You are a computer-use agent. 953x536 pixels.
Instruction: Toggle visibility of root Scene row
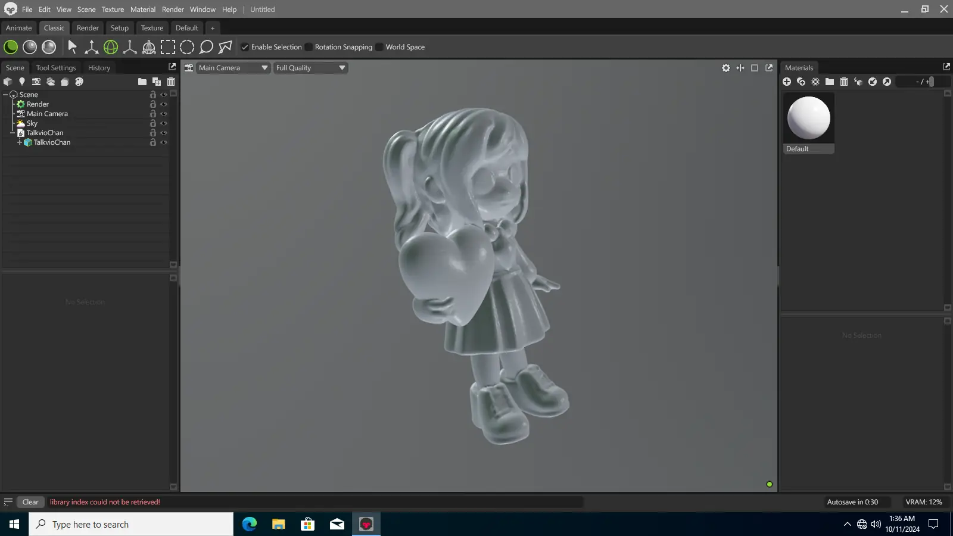pyautogui.click(x=164, y=95)
